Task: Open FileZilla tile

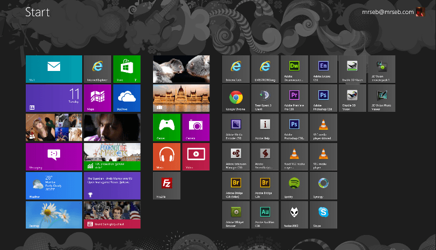Action: [x=167, y=185]
